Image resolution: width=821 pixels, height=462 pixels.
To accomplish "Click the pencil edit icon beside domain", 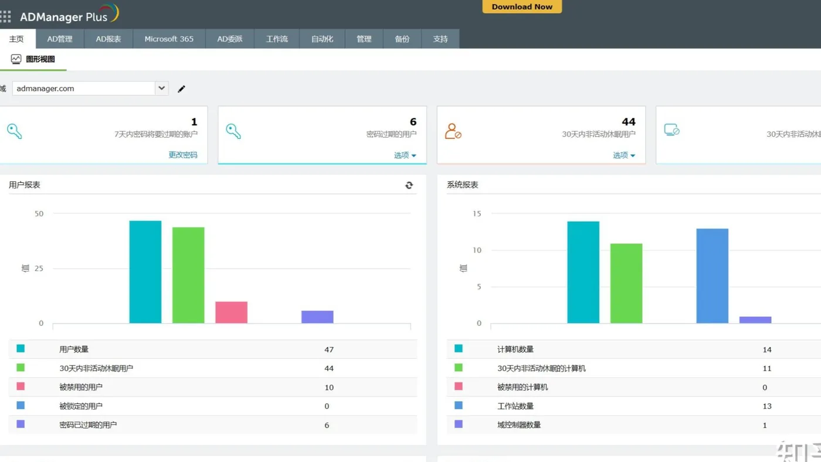I will click(x=181, y=89).
